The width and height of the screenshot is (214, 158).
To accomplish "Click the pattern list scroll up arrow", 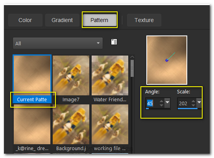I will [x=132, y=57].
